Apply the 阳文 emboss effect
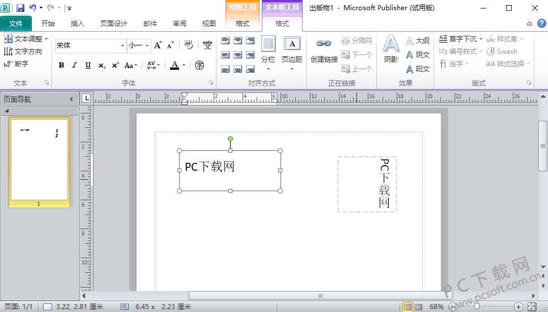 [x=417, y=69]
